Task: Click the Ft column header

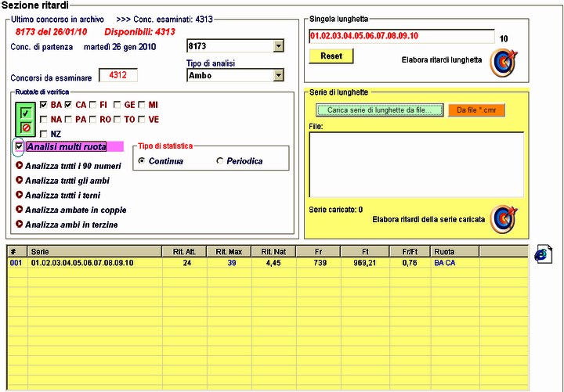Action: (365, 251)
